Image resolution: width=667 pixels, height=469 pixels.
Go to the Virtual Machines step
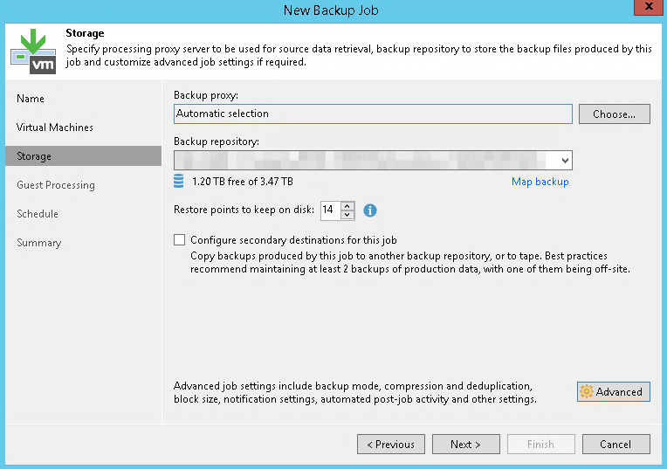point(54,128)
